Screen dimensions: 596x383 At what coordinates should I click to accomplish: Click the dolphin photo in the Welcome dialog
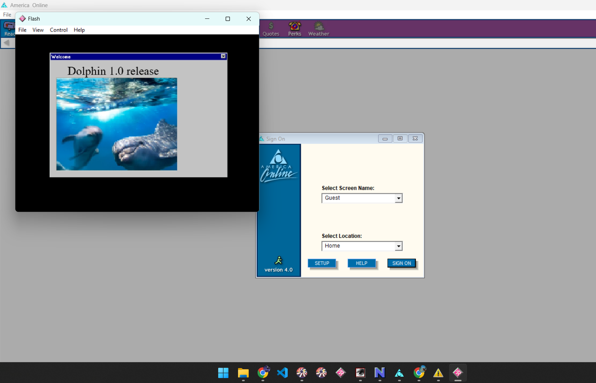pyautogui.click(x=117, y=124)
